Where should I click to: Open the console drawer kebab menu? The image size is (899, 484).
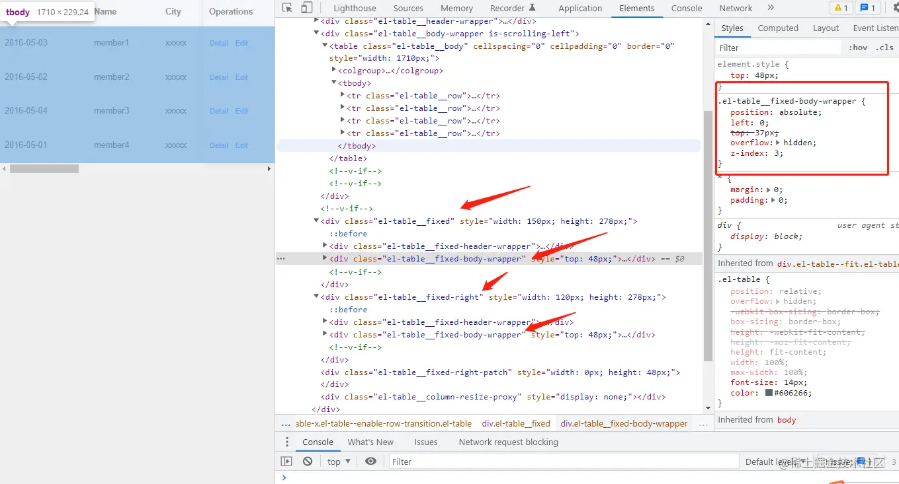click(286, 442)
